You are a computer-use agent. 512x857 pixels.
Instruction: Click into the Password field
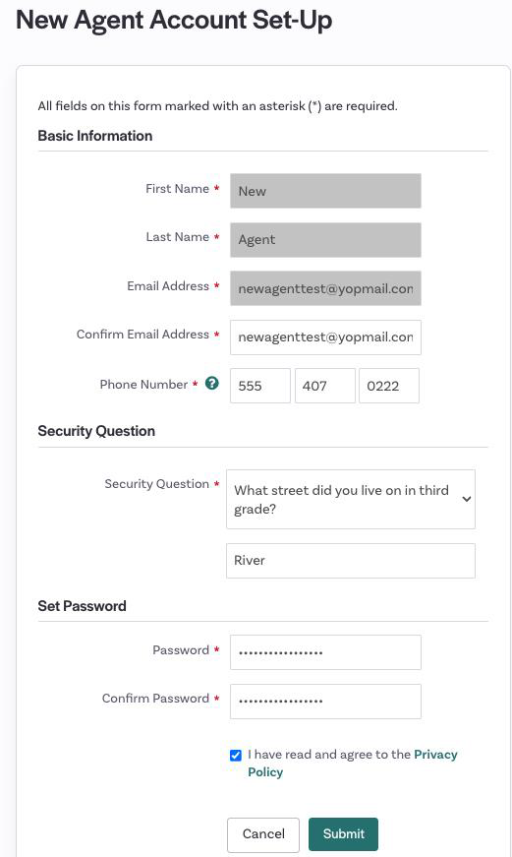pyautogui.click(x=325, y=652)
